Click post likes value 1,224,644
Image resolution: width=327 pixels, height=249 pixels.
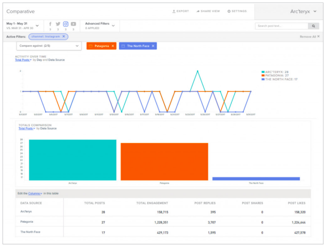298,222
